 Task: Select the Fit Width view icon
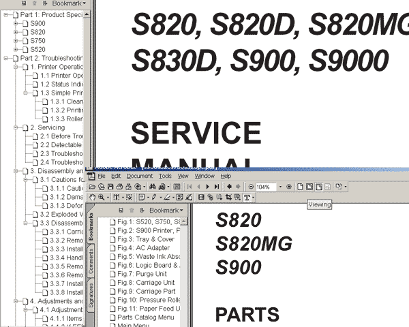pos(319,187)
